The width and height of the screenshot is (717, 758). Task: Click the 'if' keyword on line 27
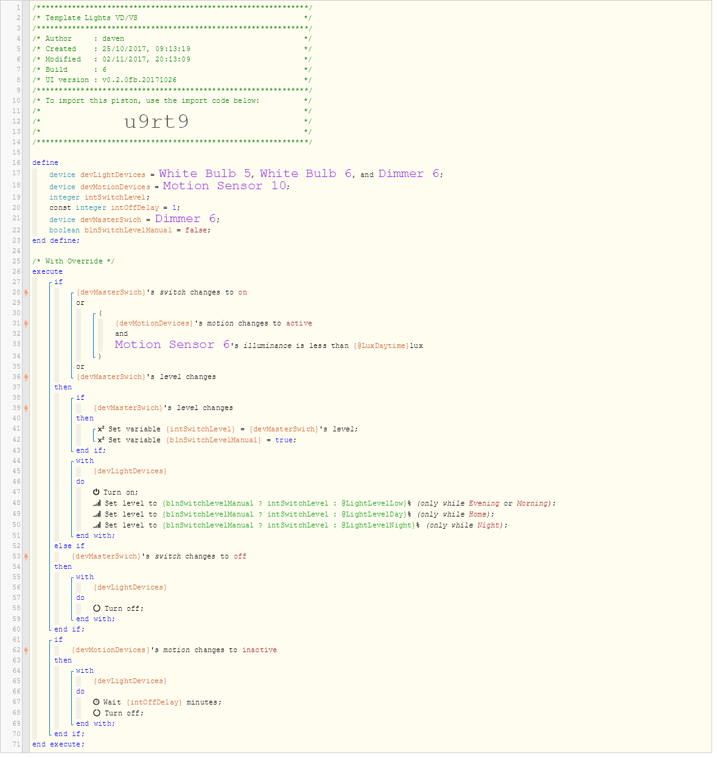click(58, 282)
